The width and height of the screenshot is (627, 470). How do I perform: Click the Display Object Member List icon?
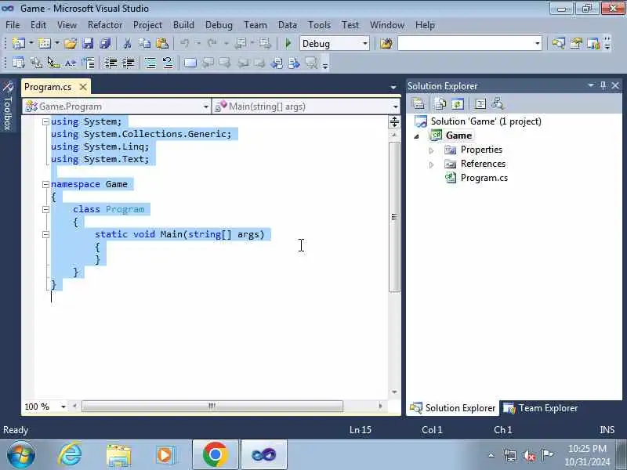(18, 63)
